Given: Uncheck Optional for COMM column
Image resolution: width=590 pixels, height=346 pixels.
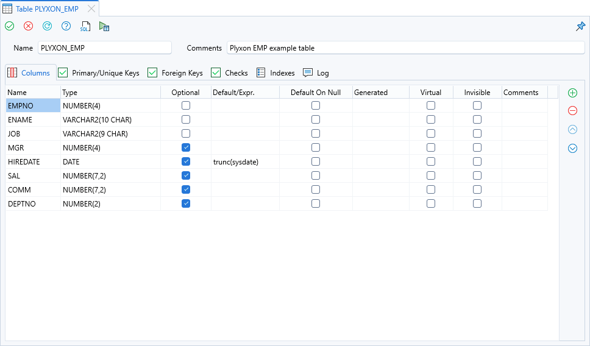Looking at the screenshot, I should pyautogui.click(x=186, y=189).
